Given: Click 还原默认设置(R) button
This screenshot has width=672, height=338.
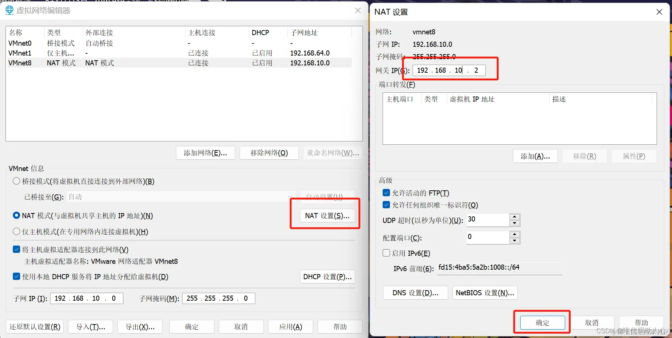Looking at the screenshot, I should coord(35,327).
